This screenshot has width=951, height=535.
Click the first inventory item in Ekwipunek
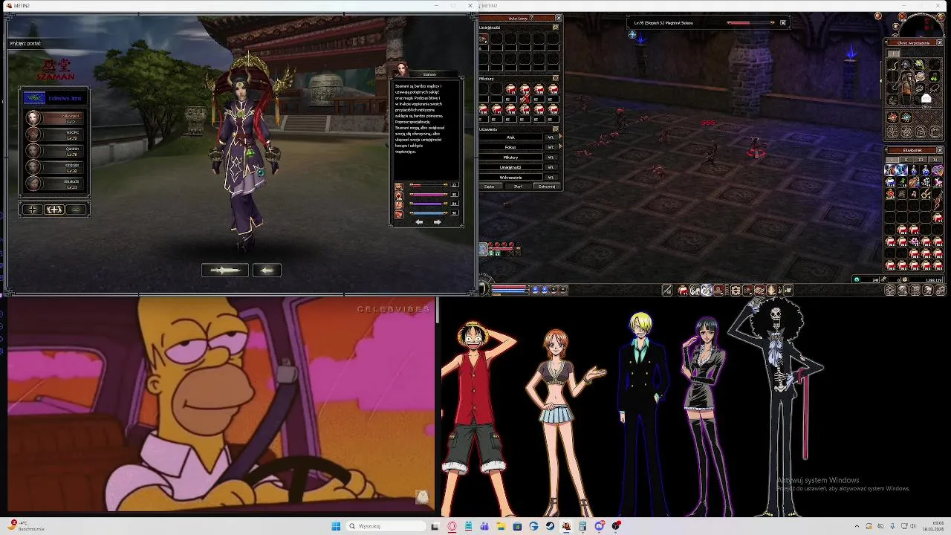(x=890, y=170)
